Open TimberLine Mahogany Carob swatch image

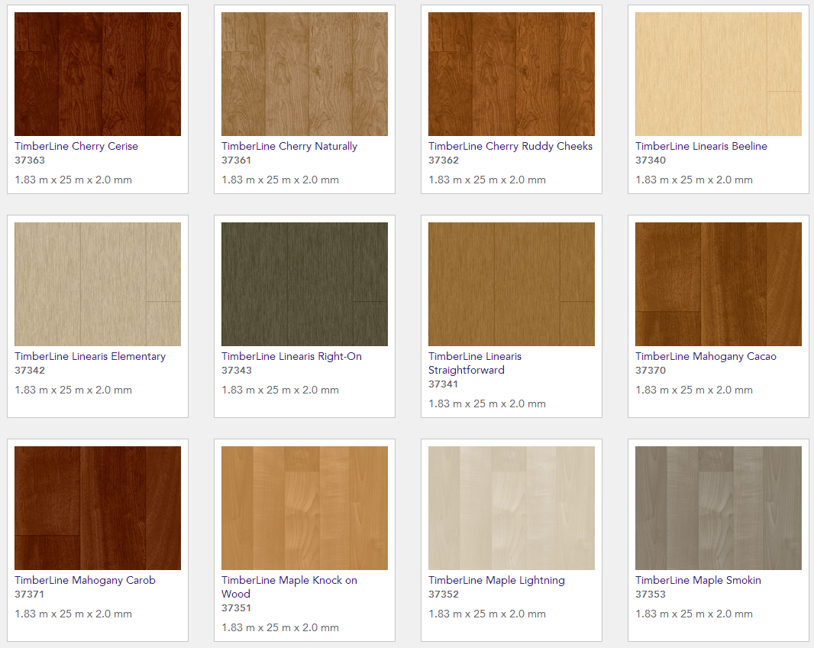click(x=98, y=508)
